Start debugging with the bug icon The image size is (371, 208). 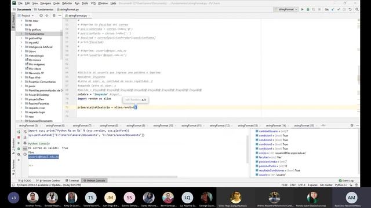308,9
